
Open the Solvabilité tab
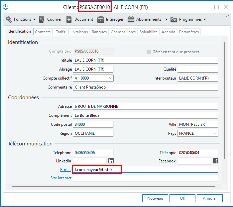149,32
